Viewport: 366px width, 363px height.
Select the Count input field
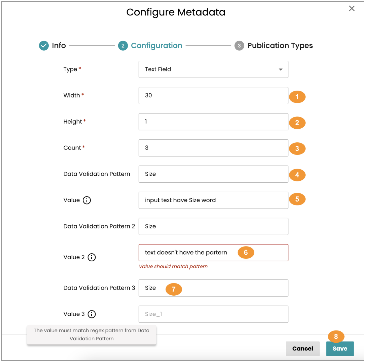coord(213,148)
